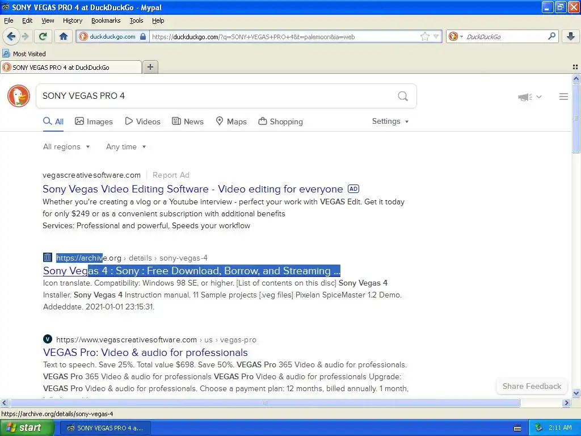This screenshot has height=436, width=581.
Task: Bookmark this page with the star icon
Action: click(x=424, y=36)
